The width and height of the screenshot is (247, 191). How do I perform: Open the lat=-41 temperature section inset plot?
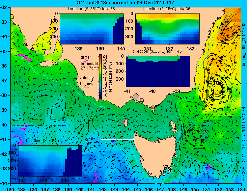pyautogui.click(x=50, y=161)
